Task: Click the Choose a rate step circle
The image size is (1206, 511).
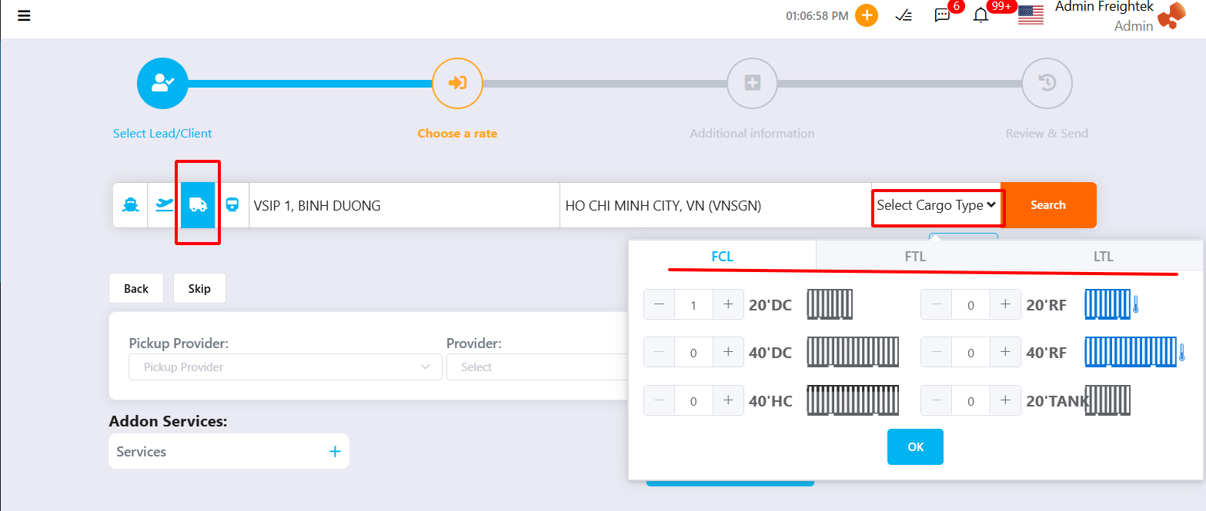Action: tap(457, 83)
